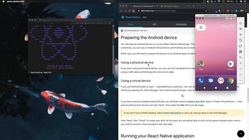Click emulator toolbar home circle icon

click(240, 69)
